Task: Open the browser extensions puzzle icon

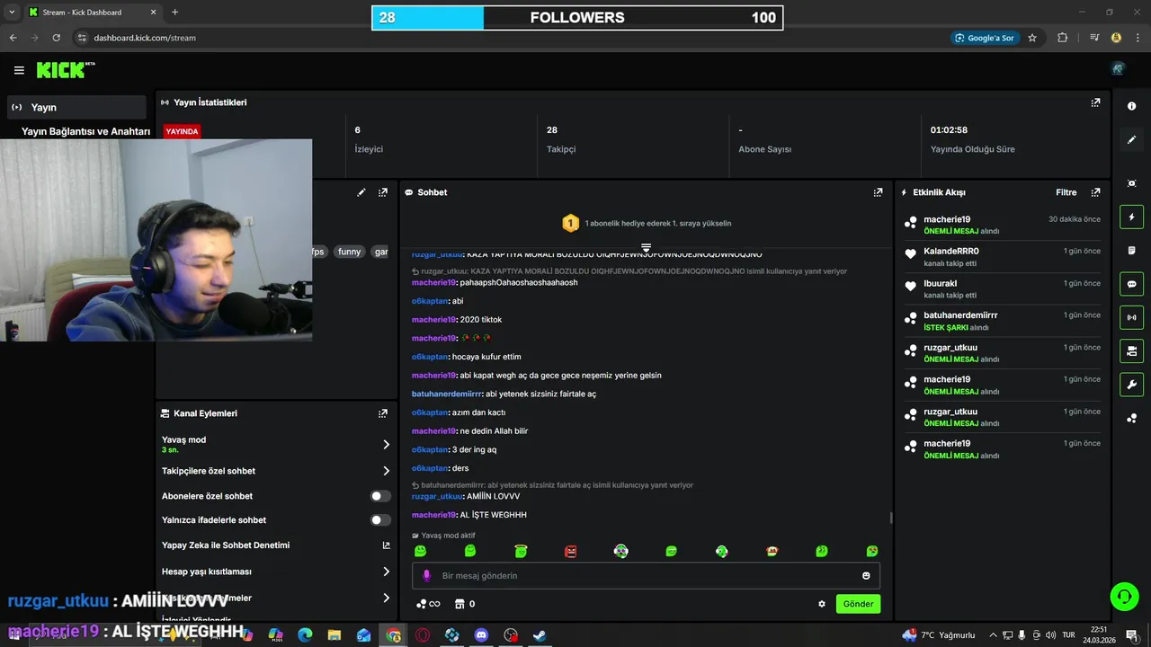Action: (1063, 38)
